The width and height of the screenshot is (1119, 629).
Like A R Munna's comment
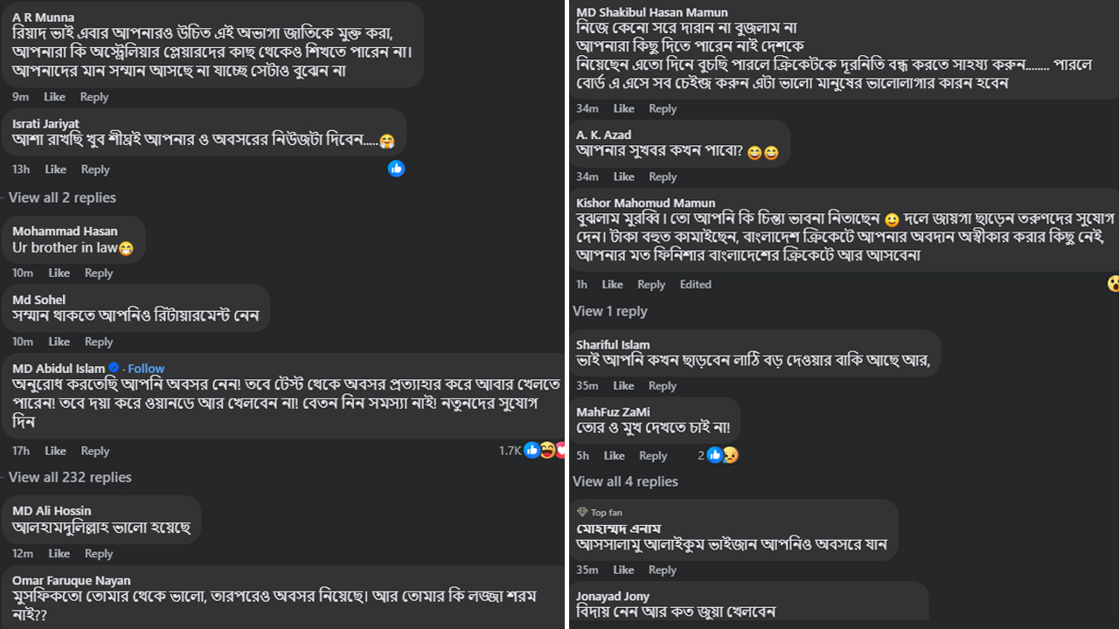tap(54, 97)
